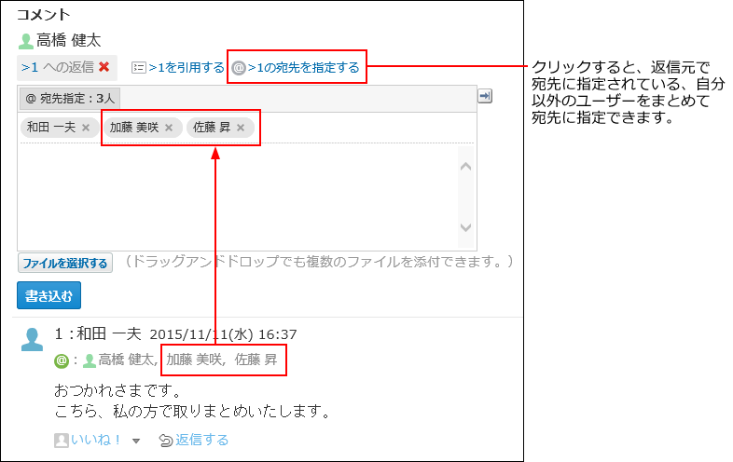The width and height of the screenshot is (733, 462).
Task: Click inside the comment text area
Action: click(x=239, y=197)
